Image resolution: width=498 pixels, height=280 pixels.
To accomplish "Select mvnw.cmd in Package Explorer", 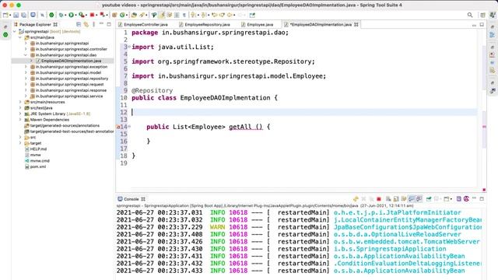I will [x=40, y=161].
